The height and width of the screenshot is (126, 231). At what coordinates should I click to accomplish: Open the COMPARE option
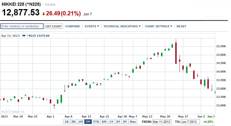click(73, 26)
